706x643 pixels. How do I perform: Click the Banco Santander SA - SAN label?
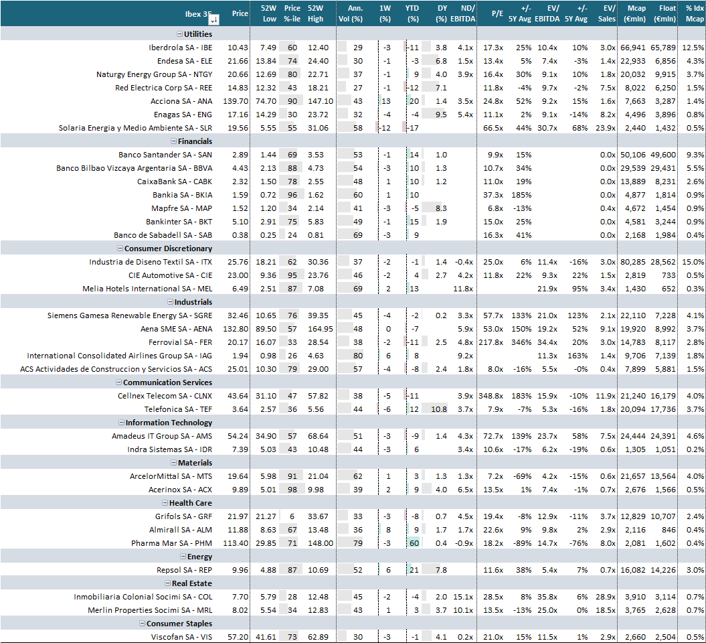(165, 155)
